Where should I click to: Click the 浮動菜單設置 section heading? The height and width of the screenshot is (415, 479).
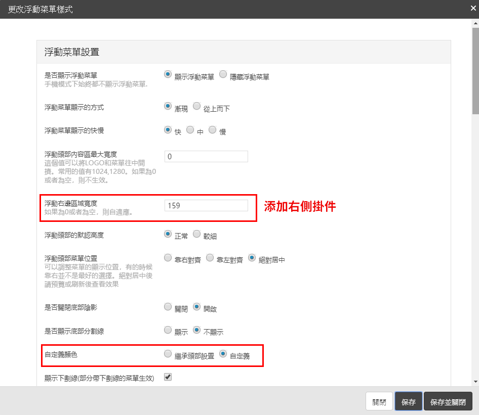click(x=72, y=52)
